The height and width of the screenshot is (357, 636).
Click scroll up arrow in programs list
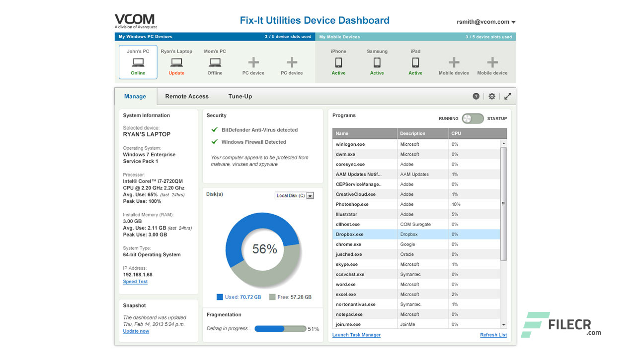(504, 144)
